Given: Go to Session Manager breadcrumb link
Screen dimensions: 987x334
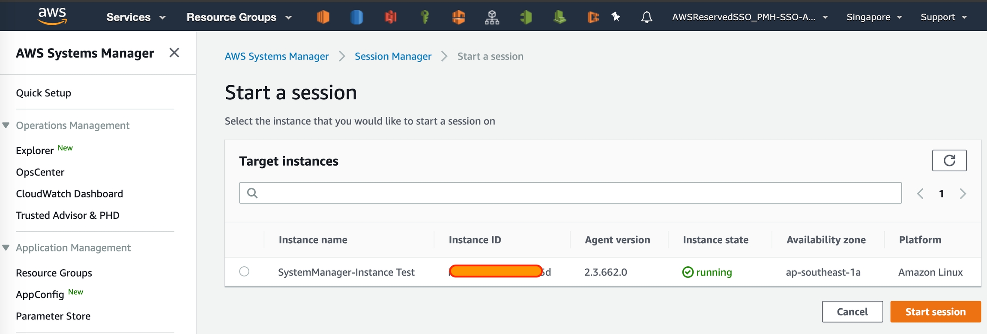Looking at the screenshot, I should pyautogui.click(x=393, y=56).
